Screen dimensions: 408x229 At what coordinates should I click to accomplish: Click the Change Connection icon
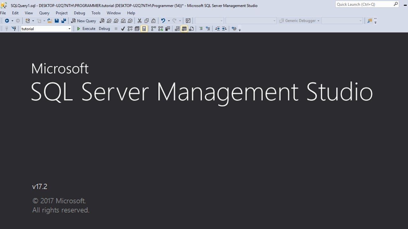pyautogui.click(x=14, y=29)
